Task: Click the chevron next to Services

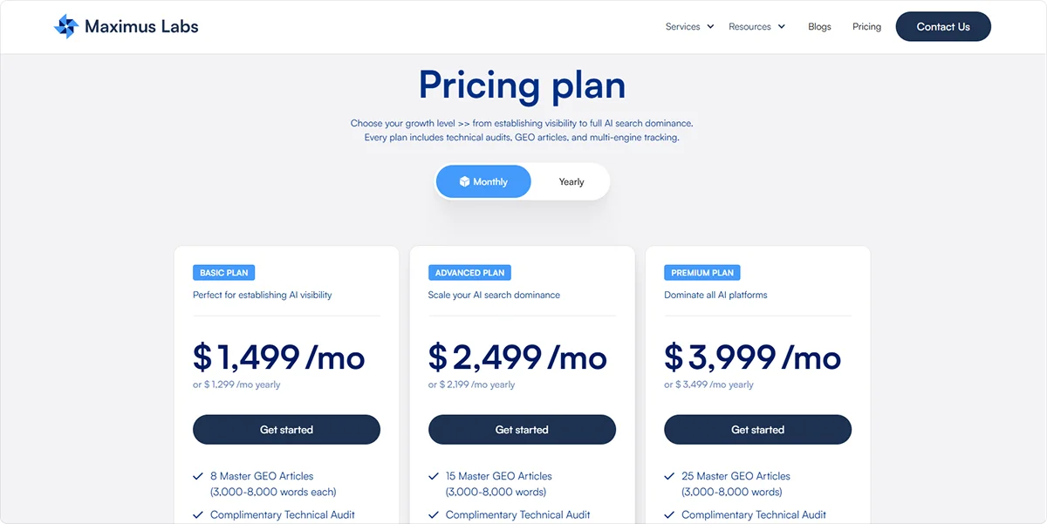Action: [x=710, y=26]
